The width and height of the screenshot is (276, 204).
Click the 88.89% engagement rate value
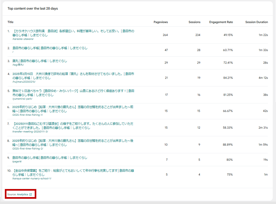pos(228,145)
